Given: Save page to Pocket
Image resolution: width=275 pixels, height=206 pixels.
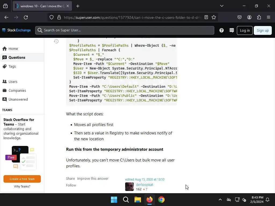Looking at the screenshot, I should 239,17.
